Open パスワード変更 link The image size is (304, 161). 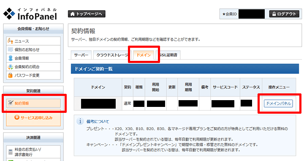pyautogui.click(x=33, y=75)
